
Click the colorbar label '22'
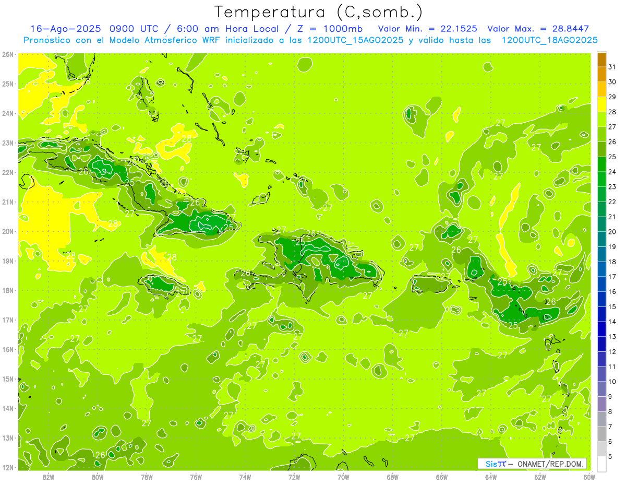point(612,202)
